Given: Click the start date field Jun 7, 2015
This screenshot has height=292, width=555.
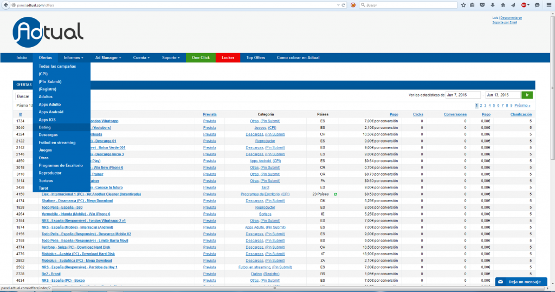Looking at the screenshot, I should [463, 95].
